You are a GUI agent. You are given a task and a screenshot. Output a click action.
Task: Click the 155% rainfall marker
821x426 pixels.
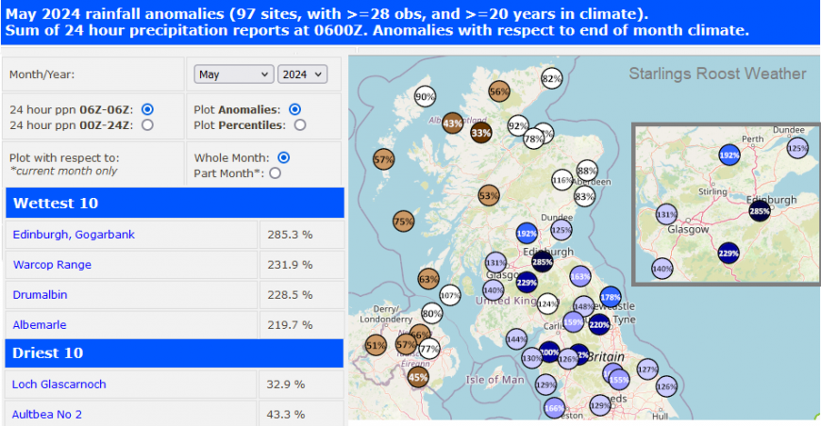(619, 380)
